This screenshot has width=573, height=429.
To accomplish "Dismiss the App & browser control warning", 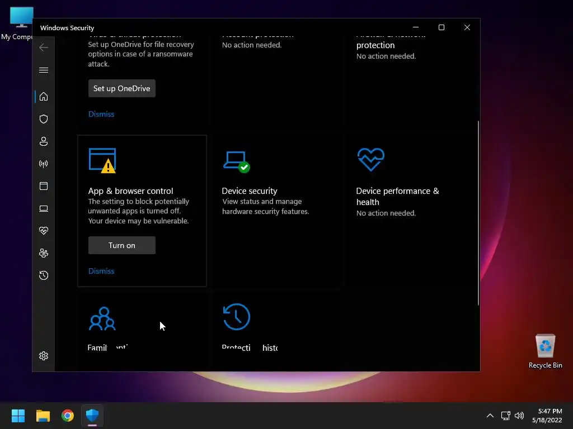I will 101,271.
